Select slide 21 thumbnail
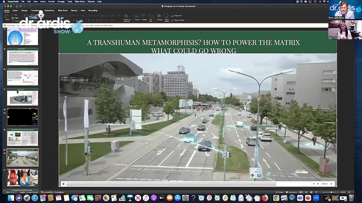362x203 pixels. click(22, 178)
